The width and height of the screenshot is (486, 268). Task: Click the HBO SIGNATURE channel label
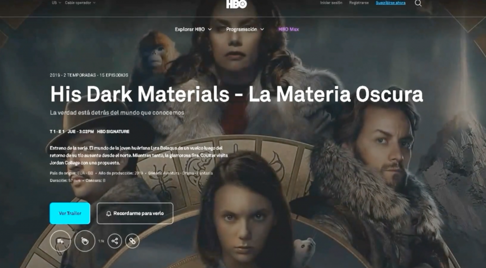point(113,131)
